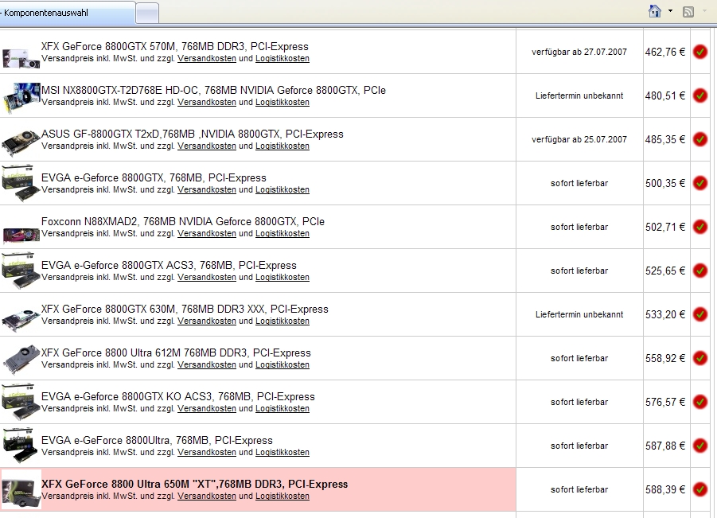The height and width of the screenshot is (518, 717).
Task: Open Logistikkosten link under EVGA e-GeForce 8800Ultra
Action: 283,452
